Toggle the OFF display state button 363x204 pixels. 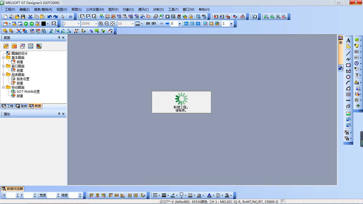point(154,24)
